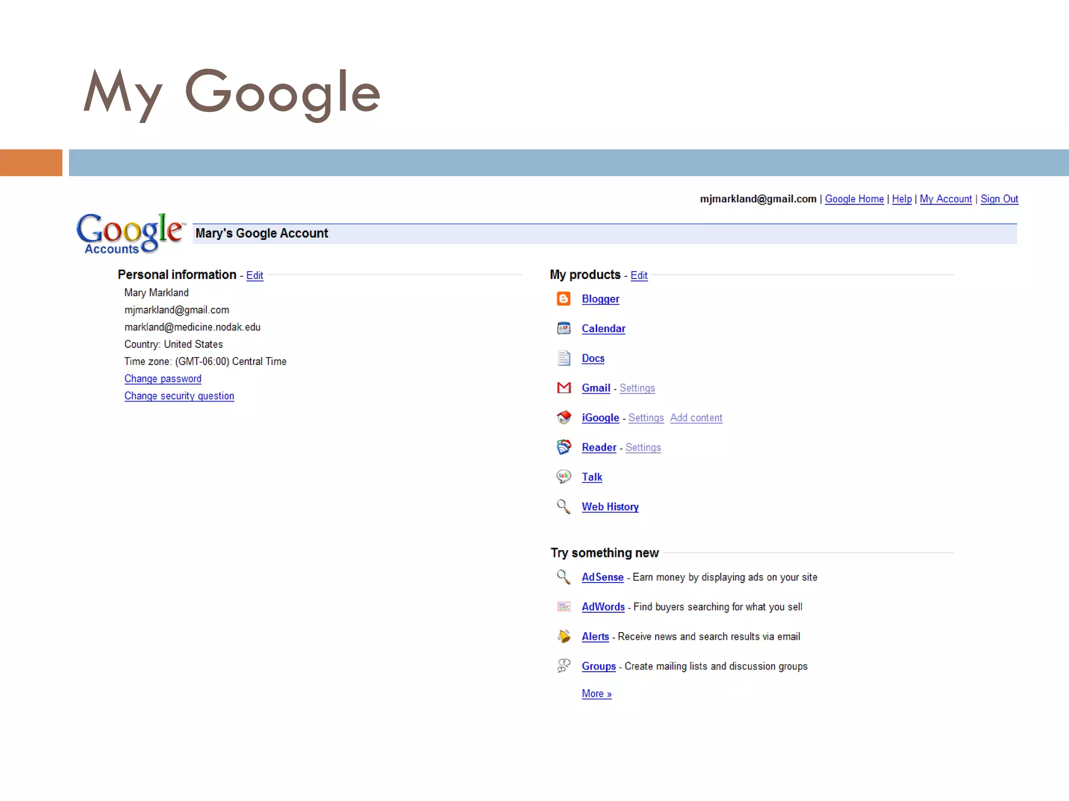The image size is (1069, 801).
Task: Click the AdSense magnifier icon
Action: 564,577
